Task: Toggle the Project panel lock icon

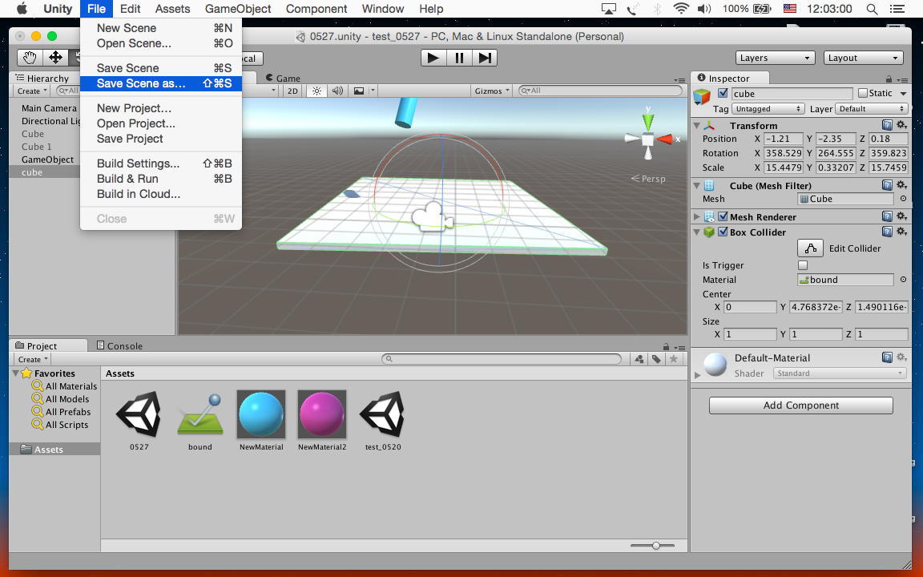Action: (x=666, y=346)
